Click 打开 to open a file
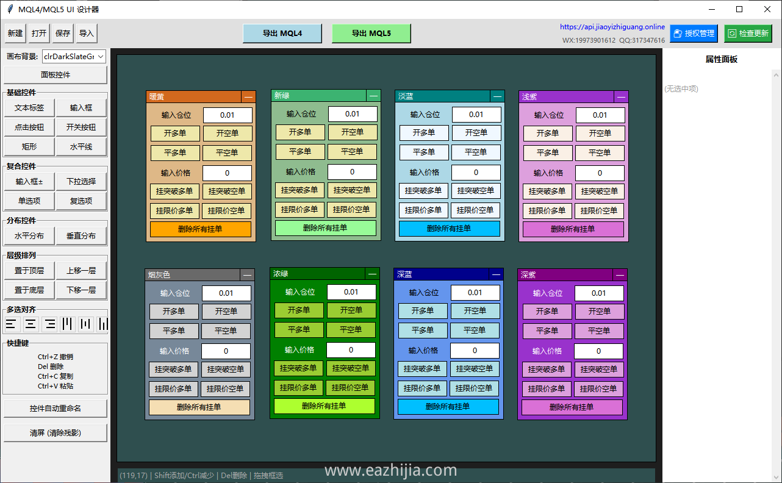Viewport: 782px width, 483px height. coord(39,34)
